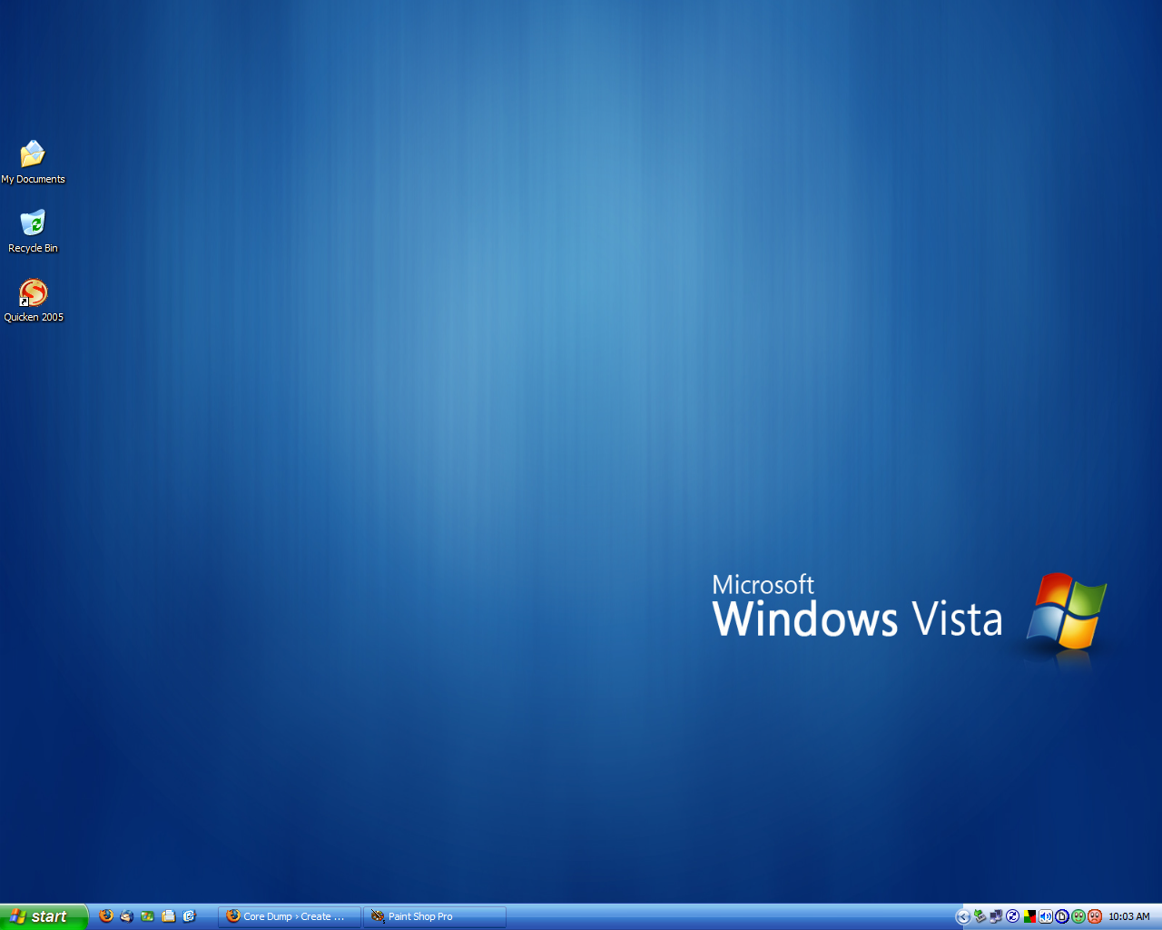This screenshot has height=930, width=1162.
Task: Click the yellow-black-red-green tray icon
Action: (1029, 916)
